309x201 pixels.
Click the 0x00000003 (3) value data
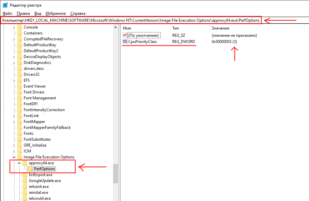[224, 42]
